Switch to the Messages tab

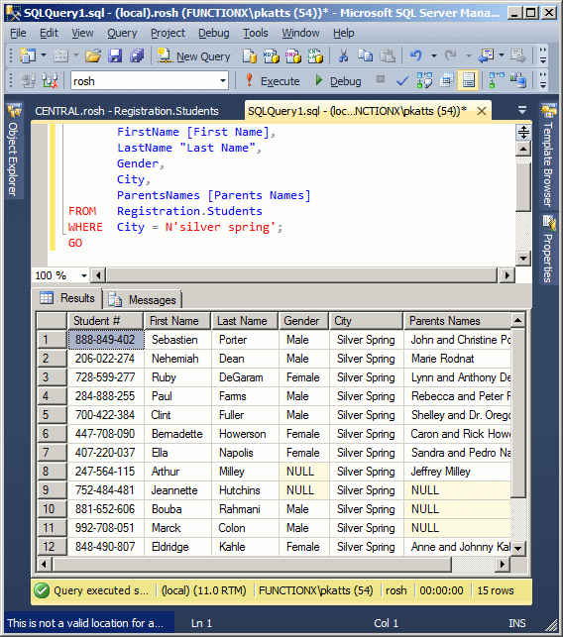(x=142, y=300)
